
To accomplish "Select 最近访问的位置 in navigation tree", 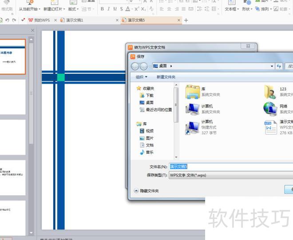I will coord(156,110).
